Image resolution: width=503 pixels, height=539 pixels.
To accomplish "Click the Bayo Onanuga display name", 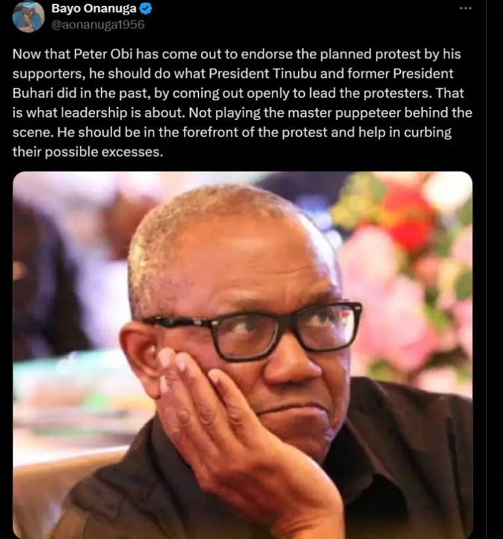I will [x=94, y=9].
